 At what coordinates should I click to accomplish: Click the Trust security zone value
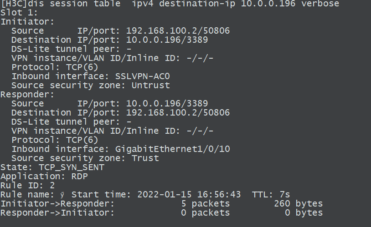point(145,158)
